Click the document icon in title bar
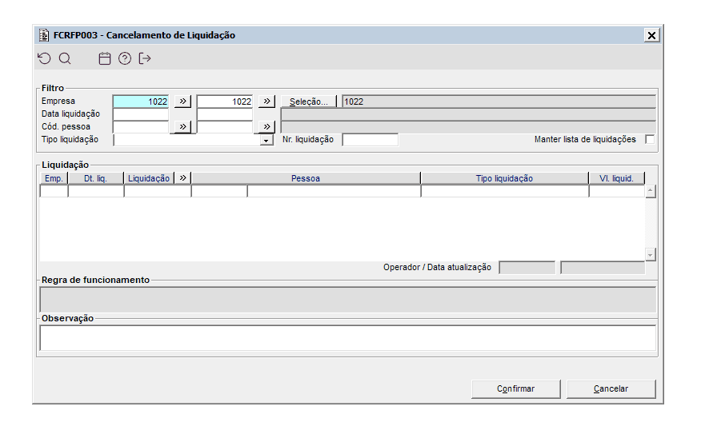This screenshot has height=446, width=705. [44, 35]
